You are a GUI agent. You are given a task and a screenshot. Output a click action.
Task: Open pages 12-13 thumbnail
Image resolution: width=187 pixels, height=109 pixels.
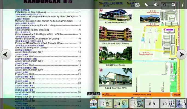click(181, 104)
